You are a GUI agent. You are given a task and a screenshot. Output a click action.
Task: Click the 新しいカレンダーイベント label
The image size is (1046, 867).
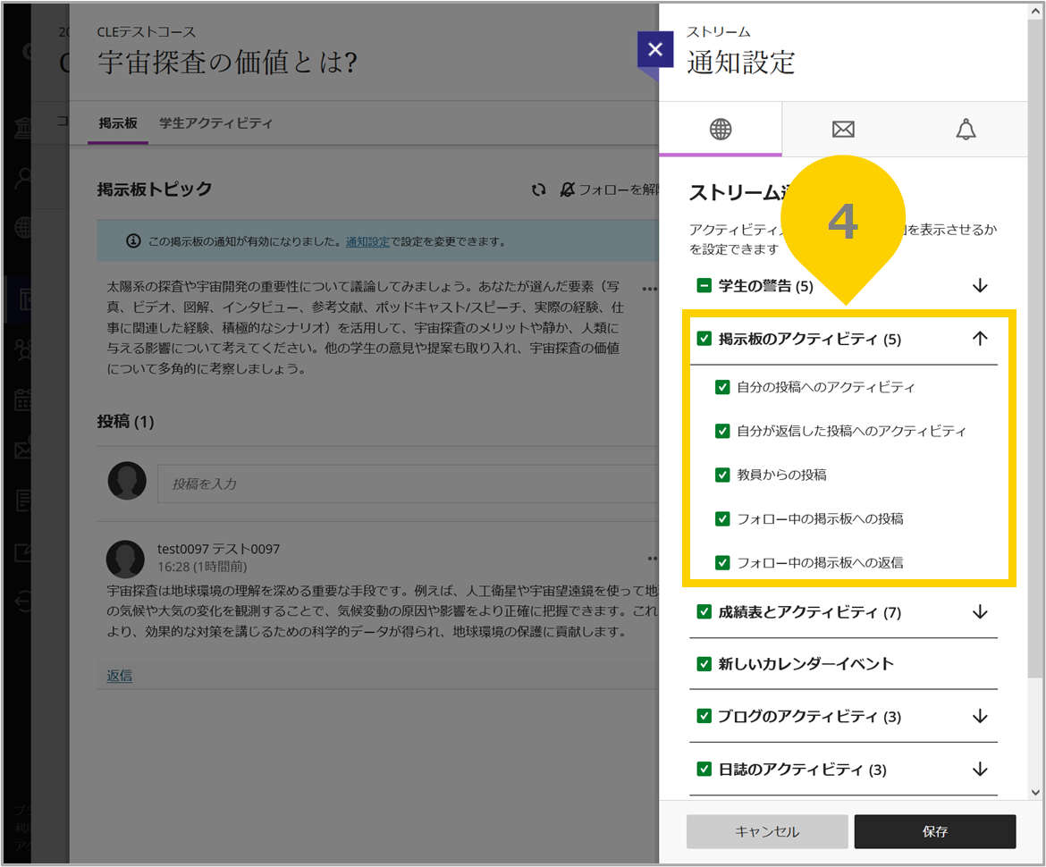806,664
